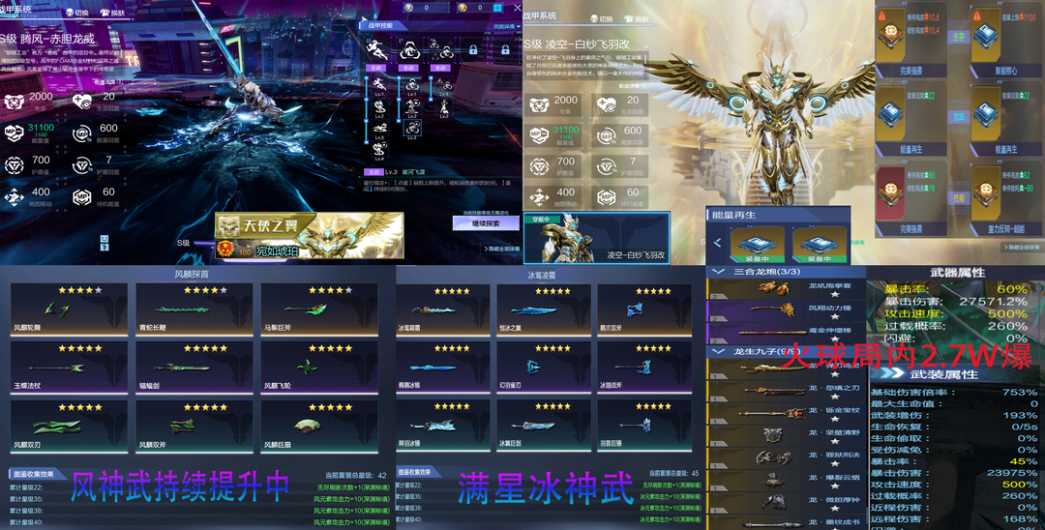
Task: Select the triangle-swirl skill icon under 战甲技能
Action: coord(409,49)
